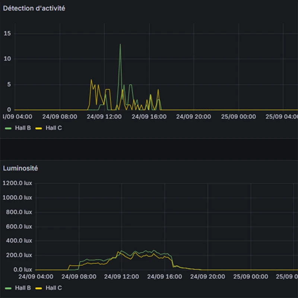The height and width of the screenshot is (298, 298).
Task: Select 25/09 00:00 tick on Luminosité time axis
Action: [x=250, y=277]
